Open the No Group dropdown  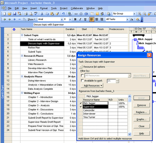tap(134, 14)
